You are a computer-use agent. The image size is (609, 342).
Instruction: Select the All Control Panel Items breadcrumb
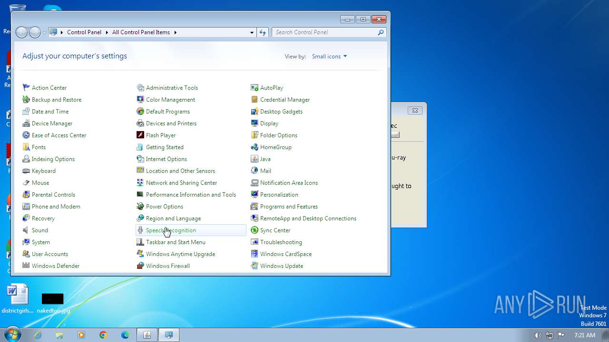click(141, 32)
